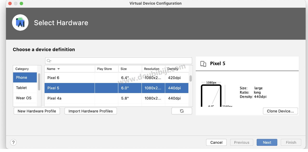
Task: Click the 5.8" size cell for Pixel 4a
Action: click(130, 98)
